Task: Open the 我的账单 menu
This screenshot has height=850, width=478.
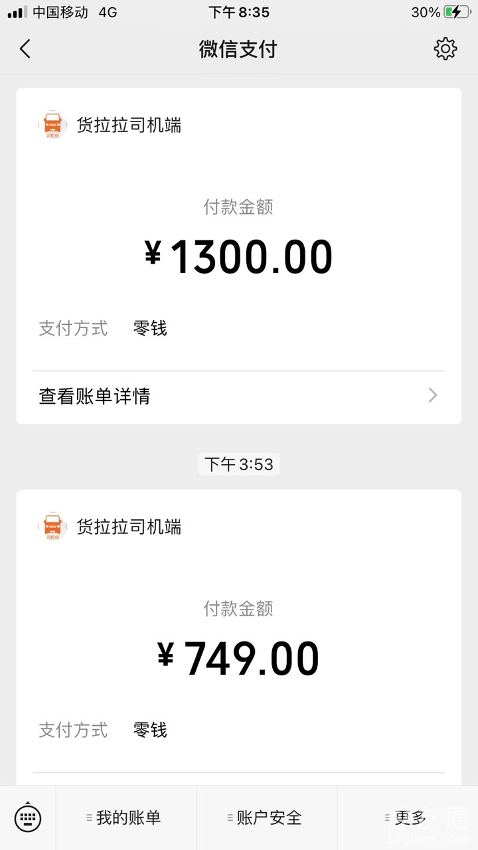Action: 127,817
